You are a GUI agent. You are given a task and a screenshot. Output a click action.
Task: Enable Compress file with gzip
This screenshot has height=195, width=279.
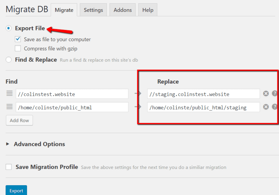18,48
